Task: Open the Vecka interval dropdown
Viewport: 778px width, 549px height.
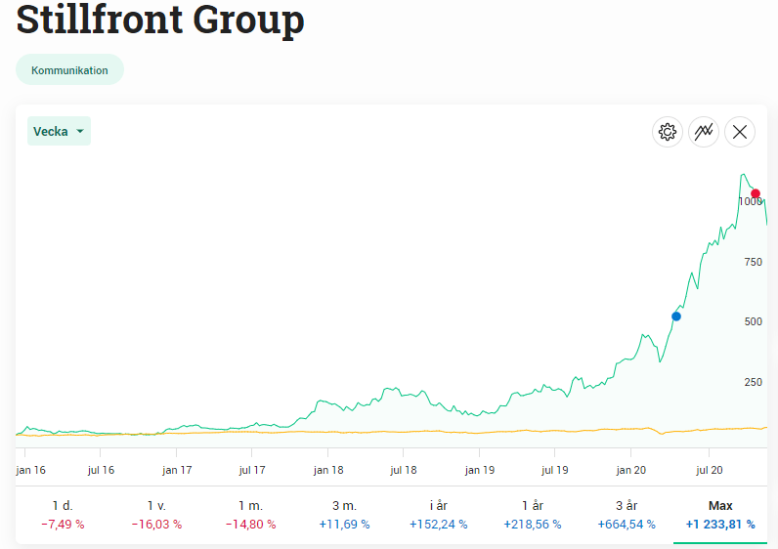Action: (59, 131)
